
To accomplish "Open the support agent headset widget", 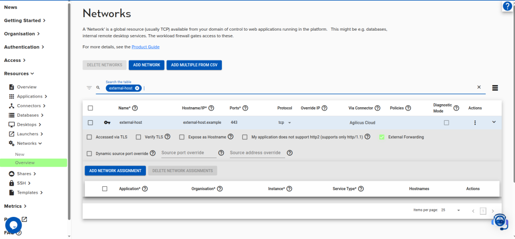I will point(499,221).
